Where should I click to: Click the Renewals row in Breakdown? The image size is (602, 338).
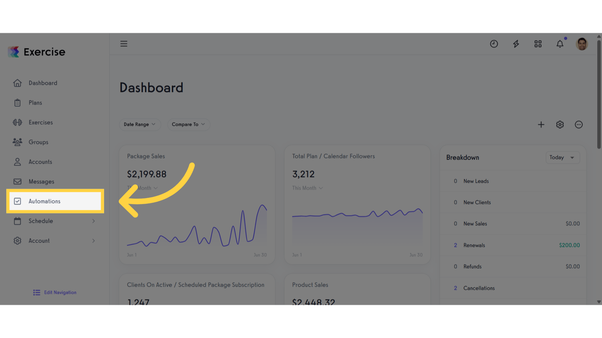(x=513, y=245)
